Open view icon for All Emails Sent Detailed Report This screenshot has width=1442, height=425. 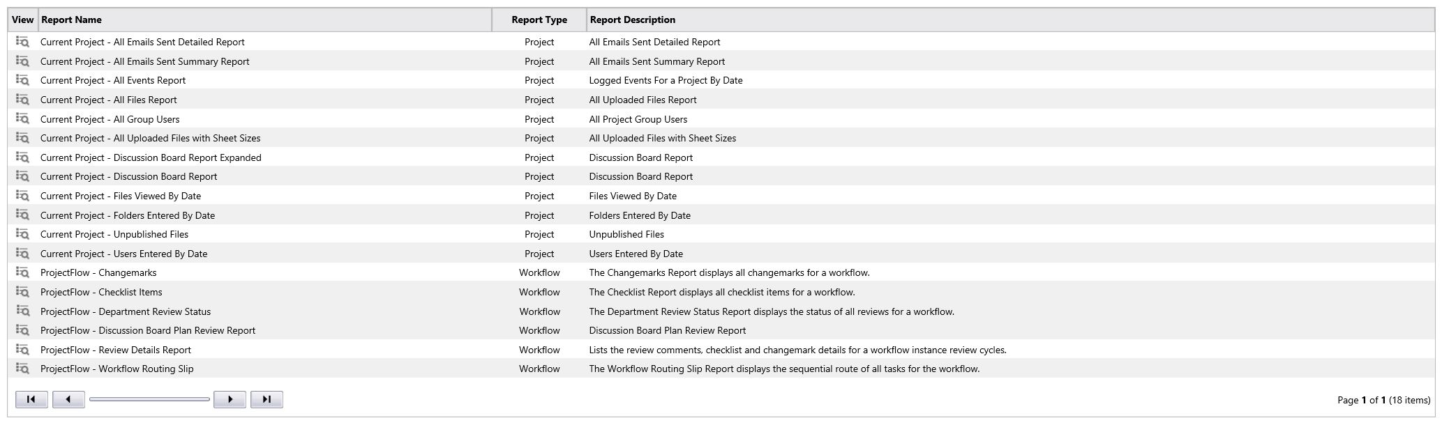tap(22, 42)
